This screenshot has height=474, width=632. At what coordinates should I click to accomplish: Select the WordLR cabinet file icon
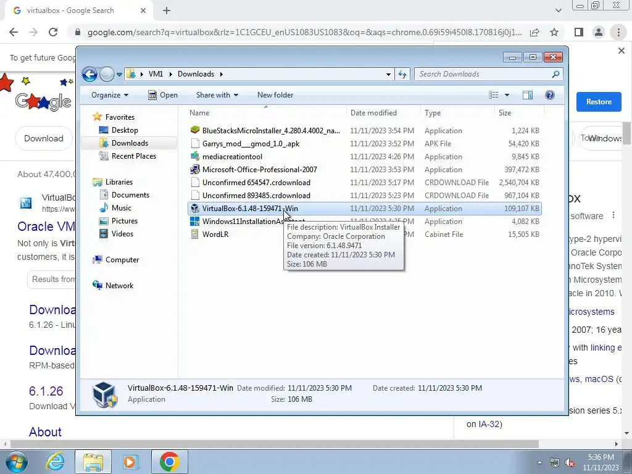click(x=195, y=234)
